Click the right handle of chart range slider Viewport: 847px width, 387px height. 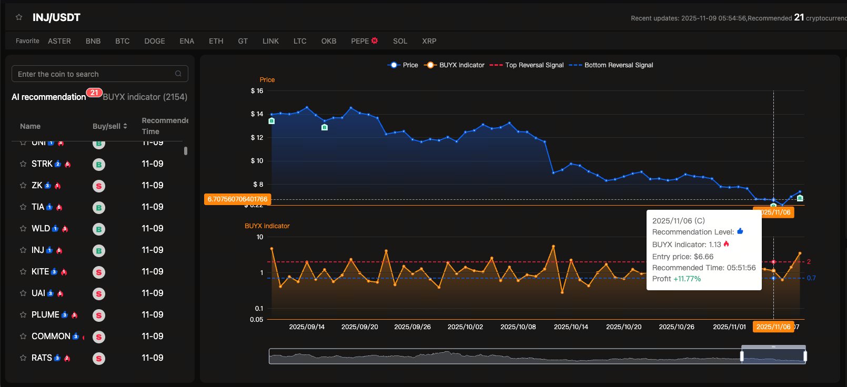(805, 357)
